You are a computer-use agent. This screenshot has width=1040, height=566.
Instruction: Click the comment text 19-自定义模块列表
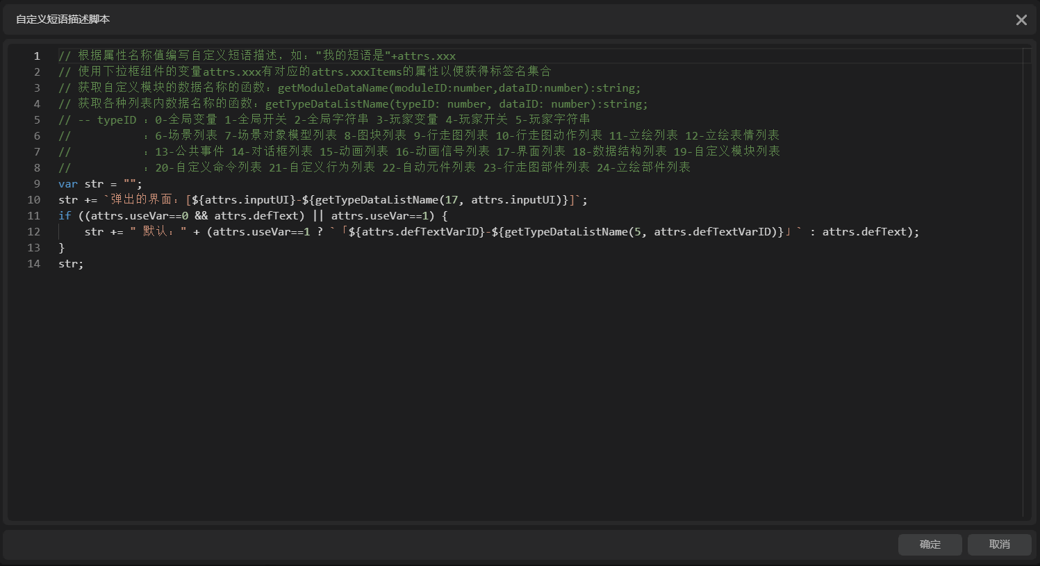point(727,151)
